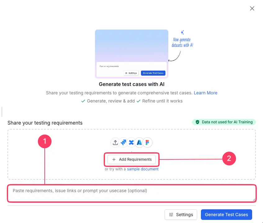Import designs using the Figma icon
This screenshot has width=263, height=223.
coord(147,142)
